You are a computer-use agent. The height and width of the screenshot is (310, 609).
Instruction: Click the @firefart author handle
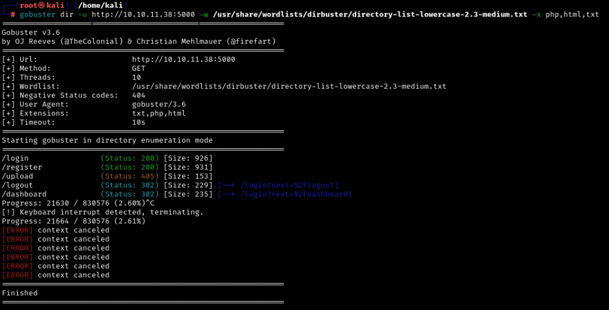[x=253, y=42]
